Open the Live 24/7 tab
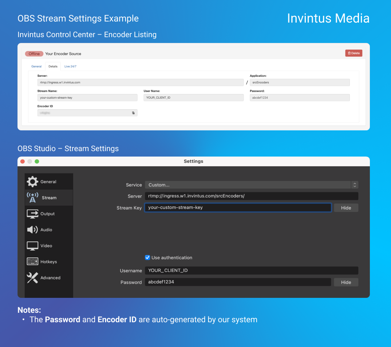Image resolution: width=391 pixels, height=347 pixels. tap(70, 66)
